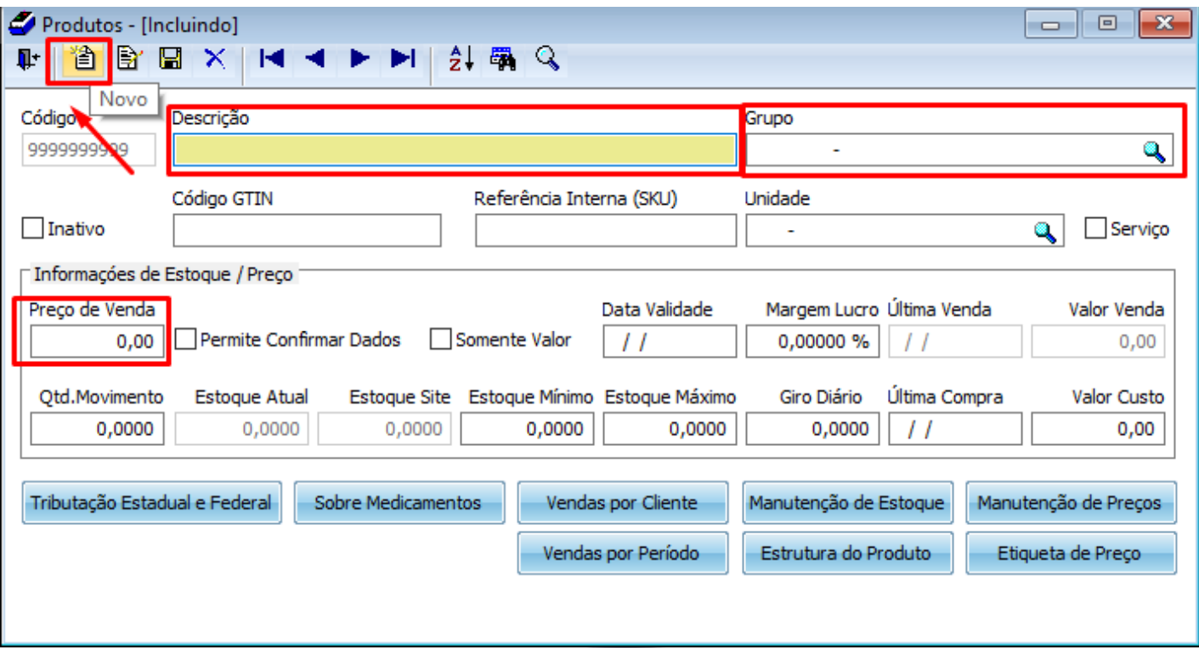1199x648 pixels.
Task: Click the Valor Venda field
Action: pos(1098,341)
